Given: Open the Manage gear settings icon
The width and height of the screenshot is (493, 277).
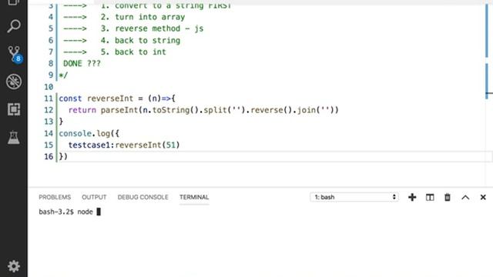Looking at the screenshot, I should (14, 266).
